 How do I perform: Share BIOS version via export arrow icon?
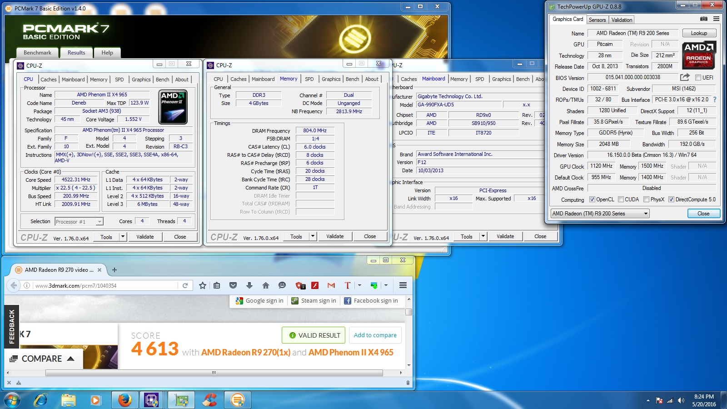tap(685, 77)
